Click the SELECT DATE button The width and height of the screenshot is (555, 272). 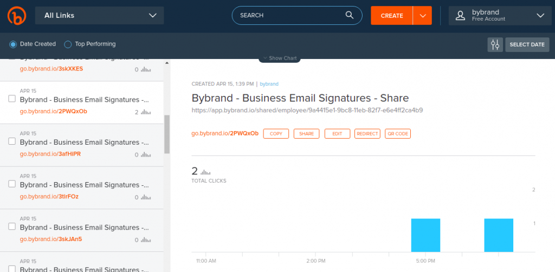[x=527, y=44]
